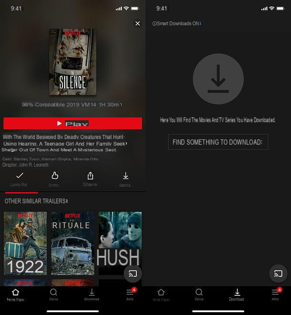Image resolution: width=291 pixels, height=315 pixels.
Task: Tap Wi-Fi status icon on left screen
Action: pyautogui.click(x=126, y=9)
